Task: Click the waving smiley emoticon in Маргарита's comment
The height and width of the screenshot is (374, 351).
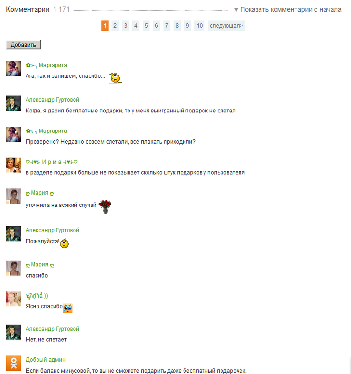Action: (x=115, y=78)
